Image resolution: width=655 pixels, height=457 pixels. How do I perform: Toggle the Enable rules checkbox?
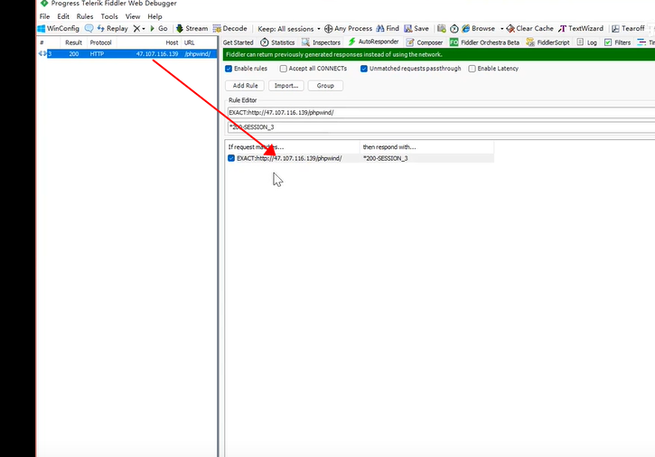coord(229,69)
